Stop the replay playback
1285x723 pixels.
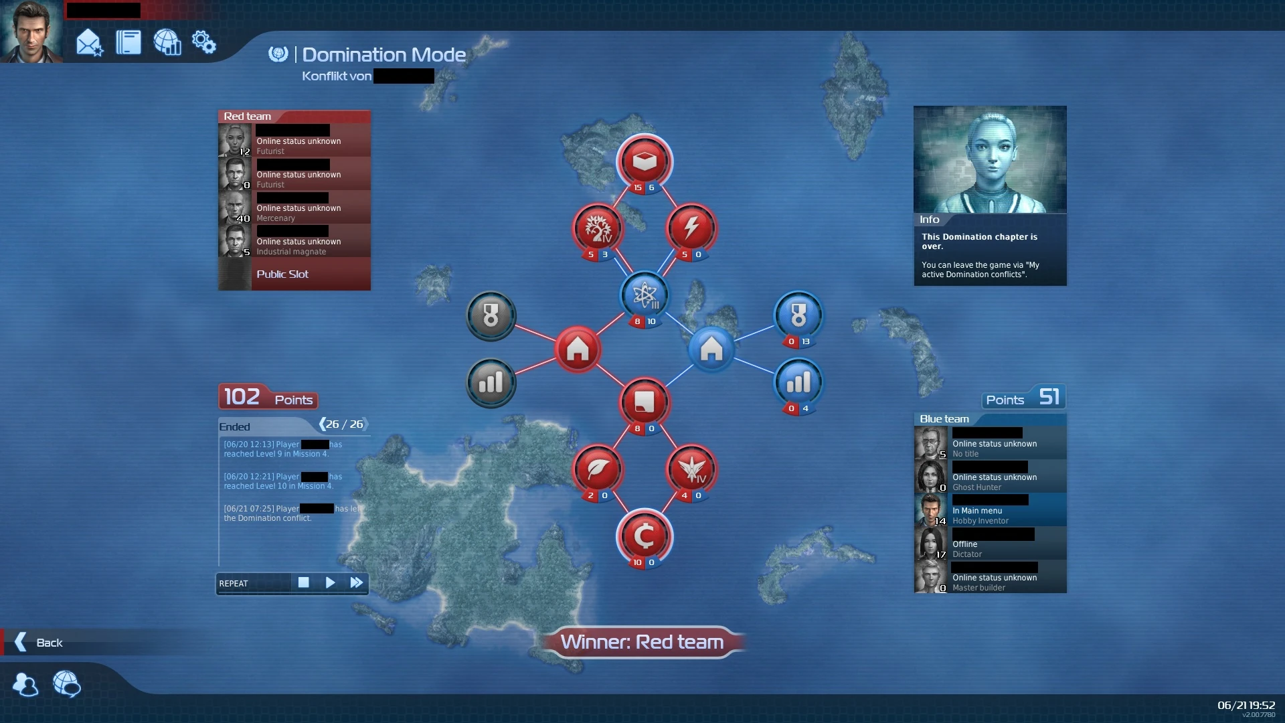[x=303, y=582]
